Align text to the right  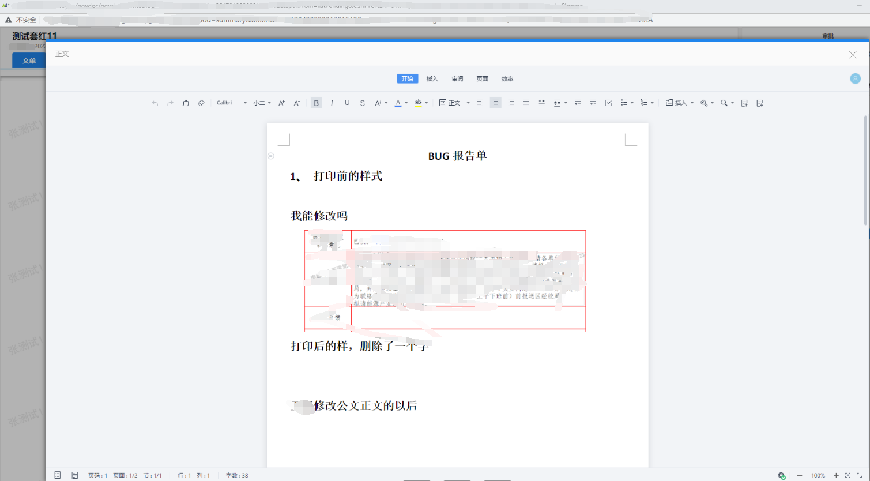pyautogui.click(x=511, y=103)
